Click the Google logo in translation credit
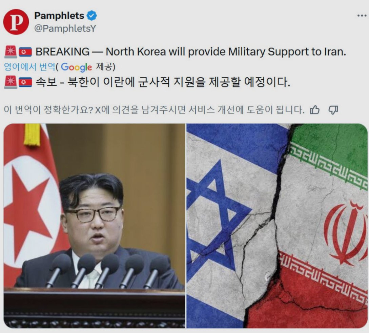 click(x=77, y=67)
